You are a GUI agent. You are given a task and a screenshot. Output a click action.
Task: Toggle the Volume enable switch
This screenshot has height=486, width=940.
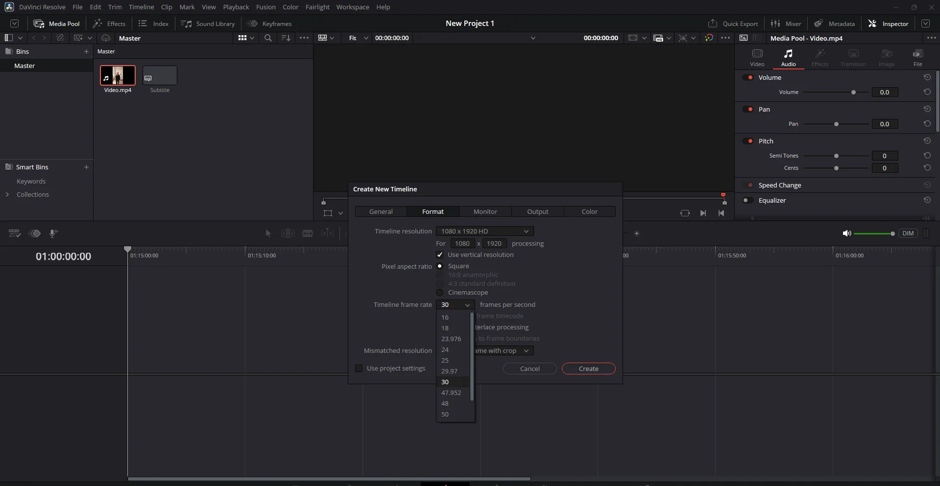point(748,77)
